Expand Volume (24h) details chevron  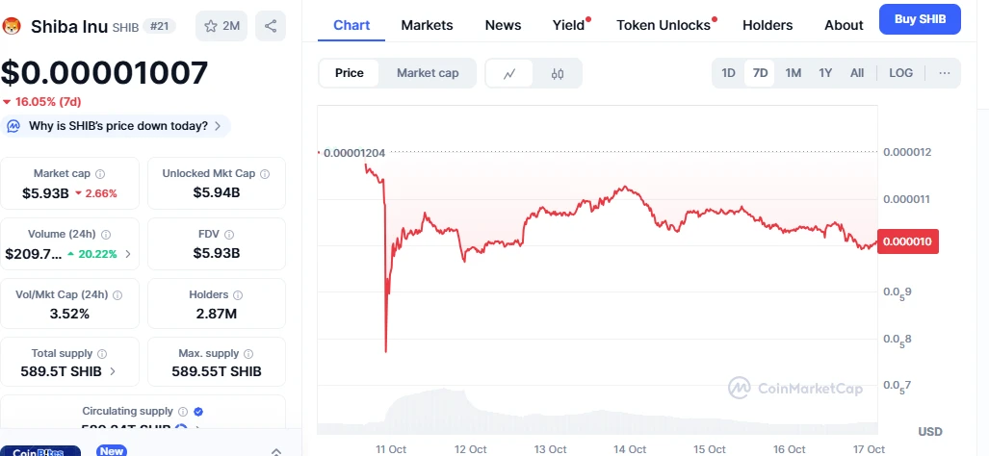(129, 255)
